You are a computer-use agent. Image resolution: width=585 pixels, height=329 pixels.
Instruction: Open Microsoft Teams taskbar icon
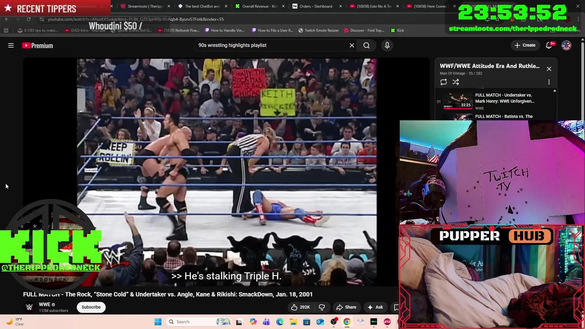tap(266, 322)
